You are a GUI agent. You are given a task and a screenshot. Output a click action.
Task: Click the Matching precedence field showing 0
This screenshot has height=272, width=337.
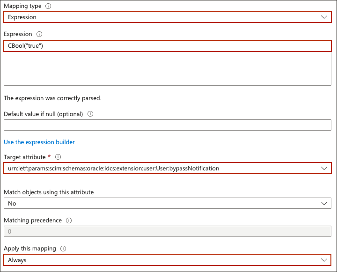[167, 231]
